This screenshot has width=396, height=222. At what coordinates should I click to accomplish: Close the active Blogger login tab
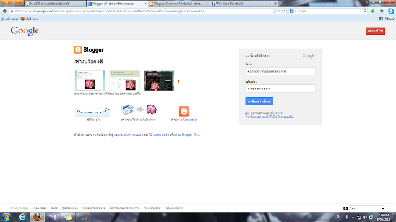point(145,4)
